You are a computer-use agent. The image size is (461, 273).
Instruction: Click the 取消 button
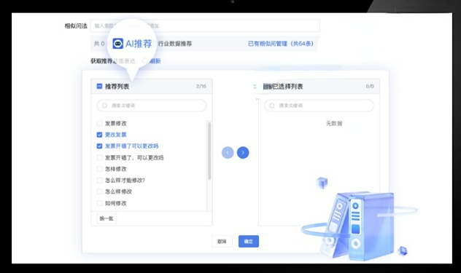coord(222,241)
